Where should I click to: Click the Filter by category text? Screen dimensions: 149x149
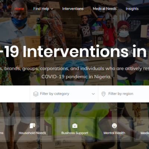click(x=54, y=94)
